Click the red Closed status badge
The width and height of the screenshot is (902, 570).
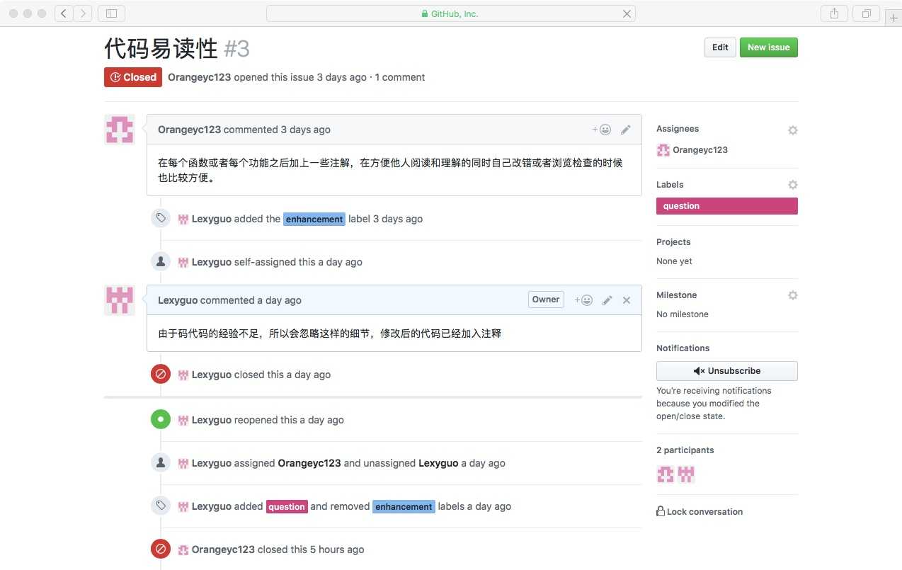(x=133, y=77)
